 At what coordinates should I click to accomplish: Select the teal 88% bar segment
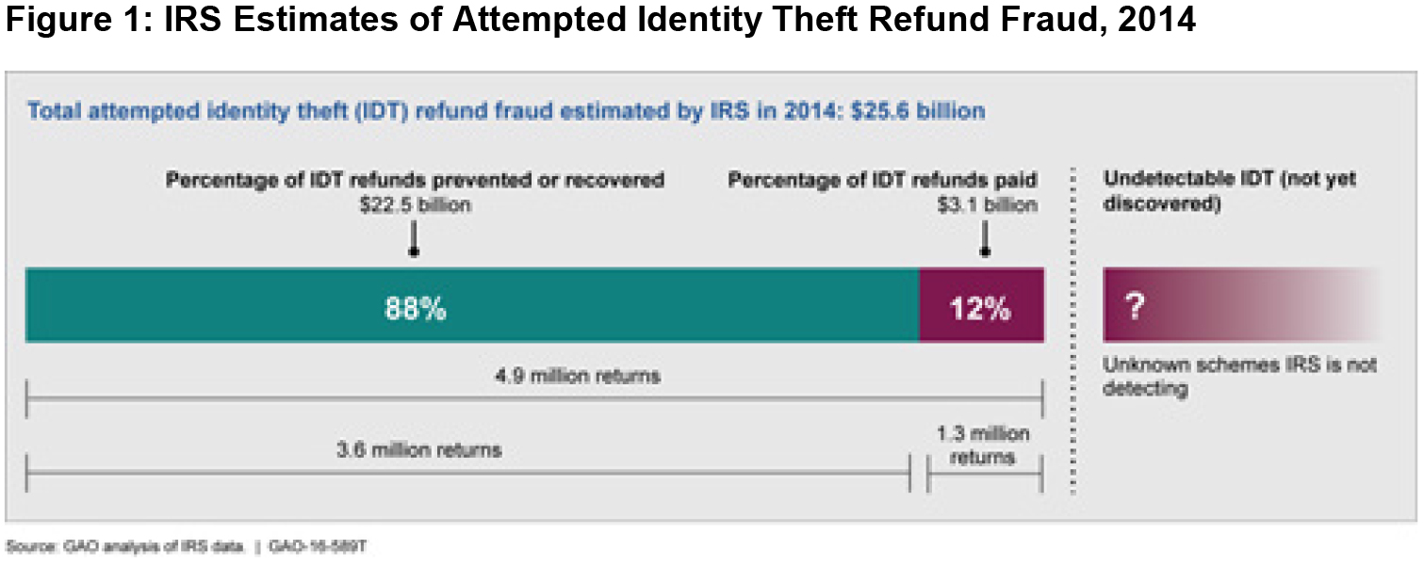point(471,305)
